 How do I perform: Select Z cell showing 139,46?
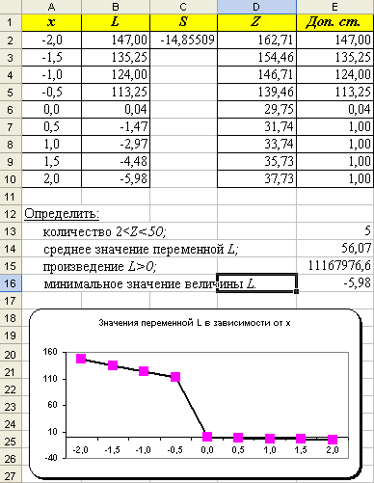pos(256,92)
